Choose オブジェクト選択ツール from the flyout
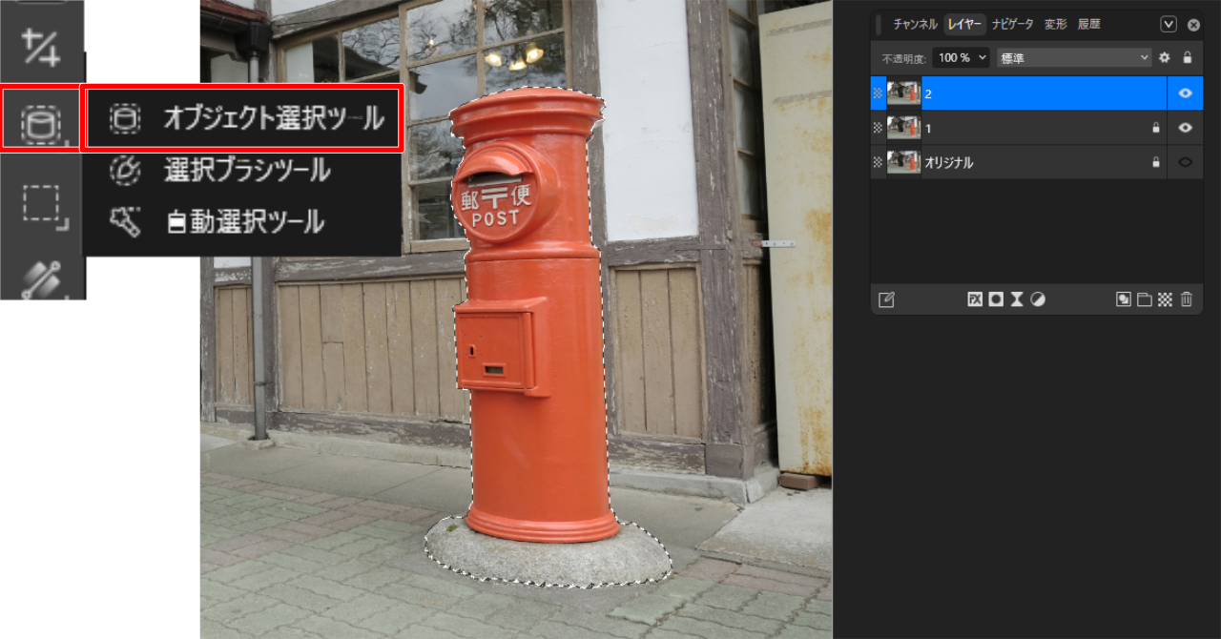Screen dimensions: 1221x639 tap(244, 118)
